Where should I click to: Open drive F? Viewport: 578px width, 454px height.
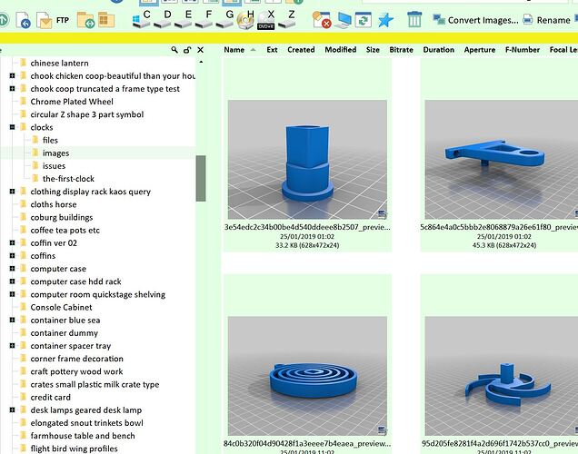coord(204,19)
